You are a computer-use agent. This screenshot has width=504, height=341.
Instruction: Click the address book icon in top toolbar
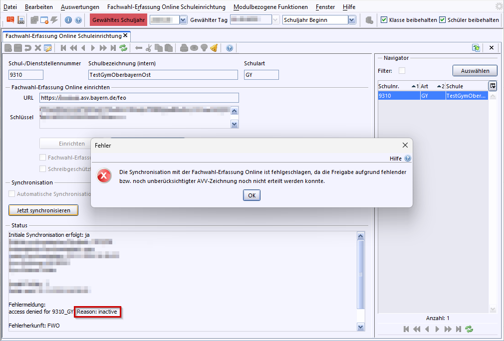pos(21,20)
